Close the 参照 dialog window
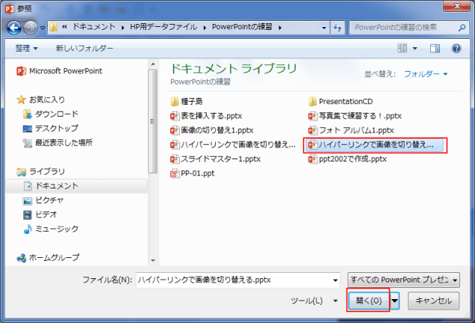The image size is (475, 323). pos(457,6)
